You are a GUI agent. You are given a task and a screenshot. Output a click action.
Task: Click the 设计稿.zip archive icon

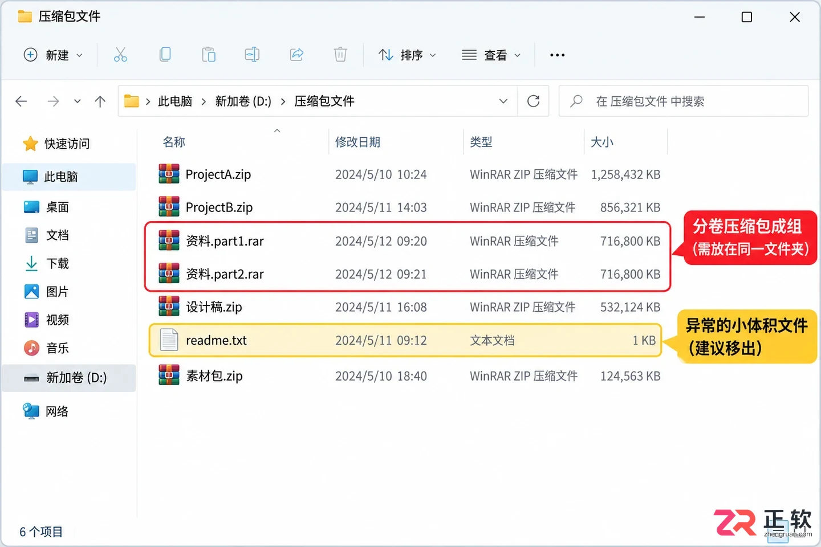point(169,307)
